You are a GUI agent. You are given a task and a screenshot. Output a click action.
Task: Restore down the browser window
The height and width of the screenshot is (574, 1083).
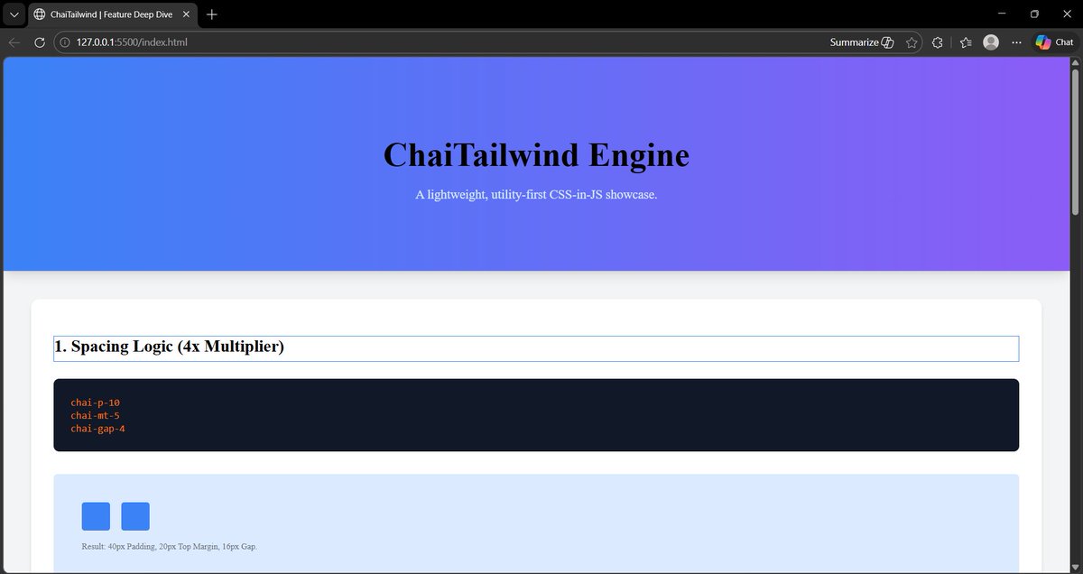pyautogui.click(x=1034, y=14)
